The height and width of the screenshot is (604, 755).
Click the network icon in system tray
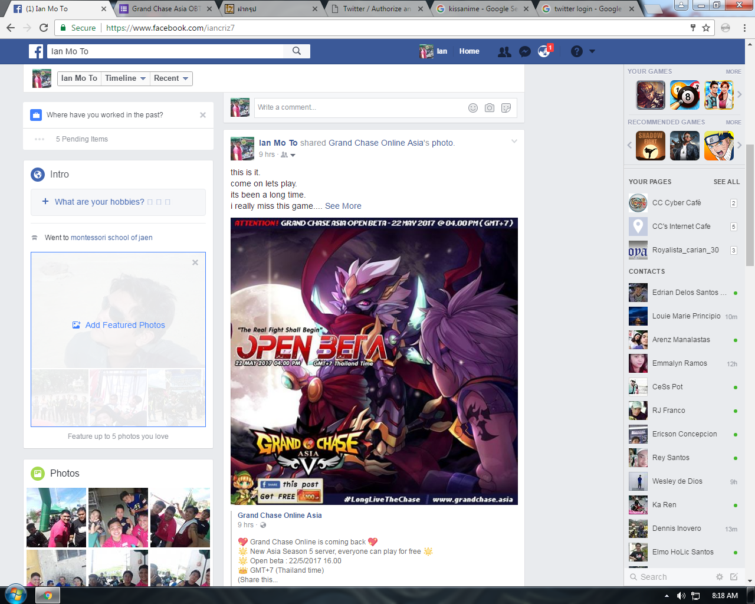click(x=695, y=596)
